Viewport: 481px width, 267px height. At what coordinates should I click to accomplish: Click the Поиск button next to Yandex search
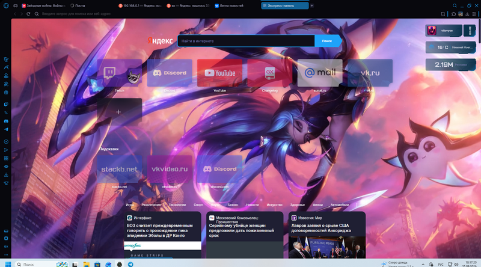tap(327, 41)
